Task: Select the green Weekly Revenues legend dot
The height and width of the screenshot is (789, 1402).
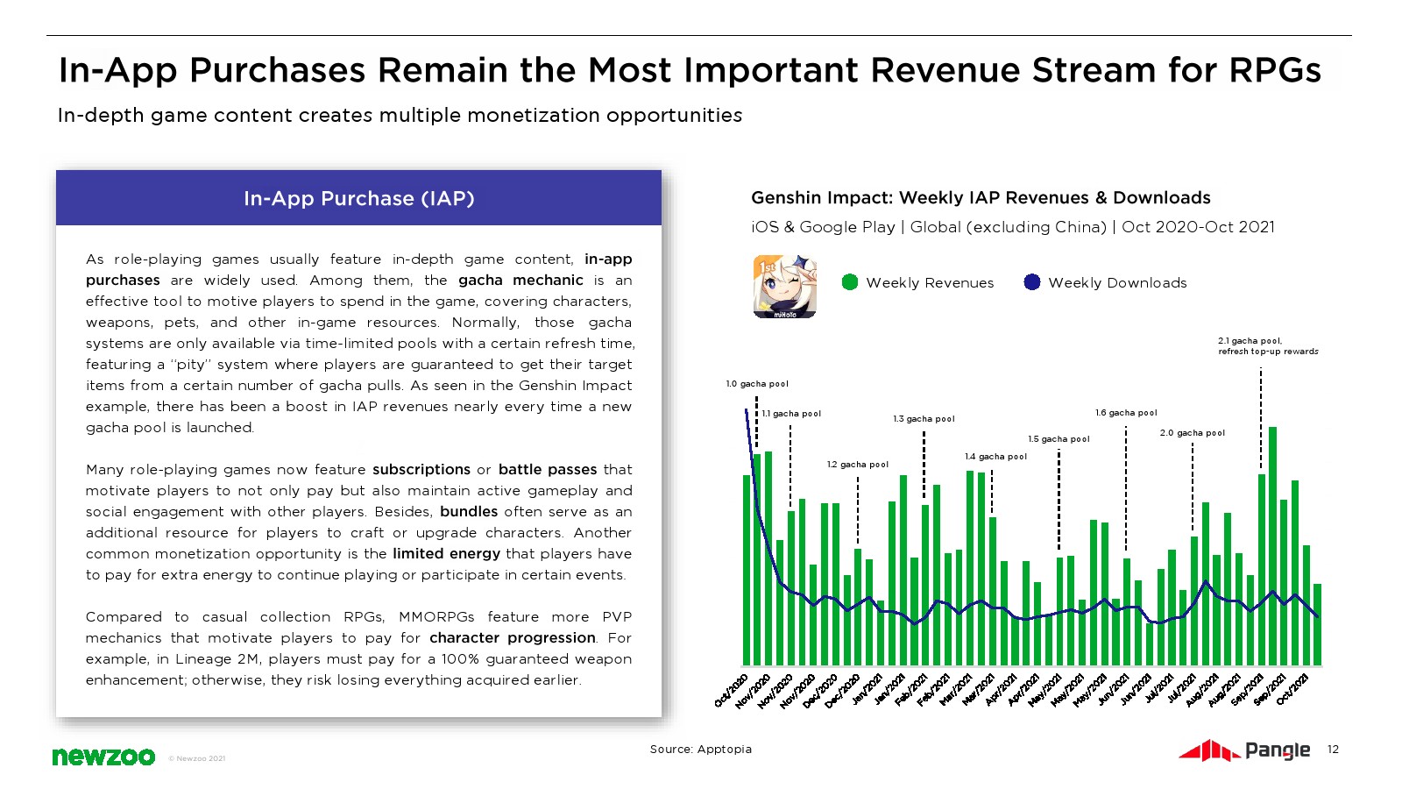Action: (x=849, y=282)
